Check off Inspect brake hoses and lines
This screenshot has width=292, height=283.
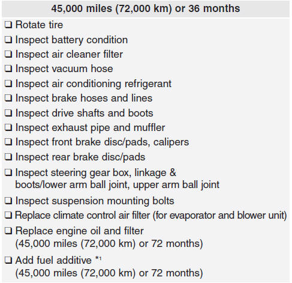click(x=8, y=99)
